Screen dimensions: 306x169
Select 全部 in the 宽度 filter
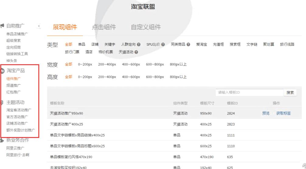(x=68, y=64)
